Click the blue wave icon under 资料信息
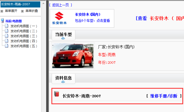 coord(63,82)
